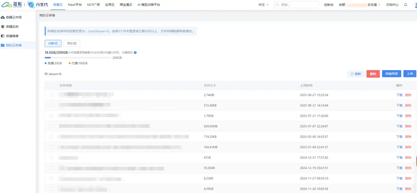This screenshot has height=193, width=417.
Task: Click the search magnifier icon
Action: [x=277, y=5]
